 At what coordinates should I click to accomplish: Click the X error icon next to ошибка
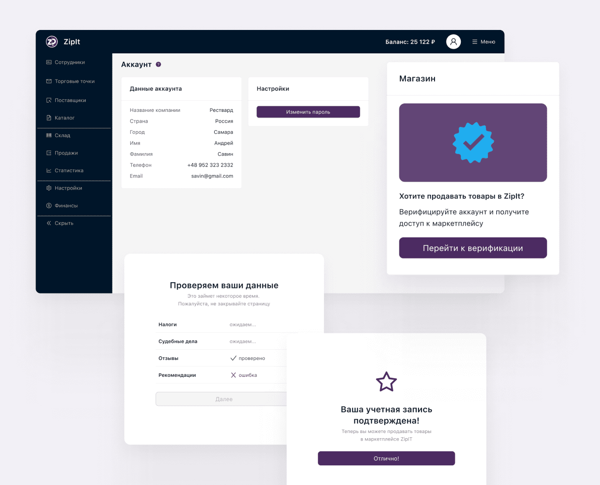pos(233,375)
